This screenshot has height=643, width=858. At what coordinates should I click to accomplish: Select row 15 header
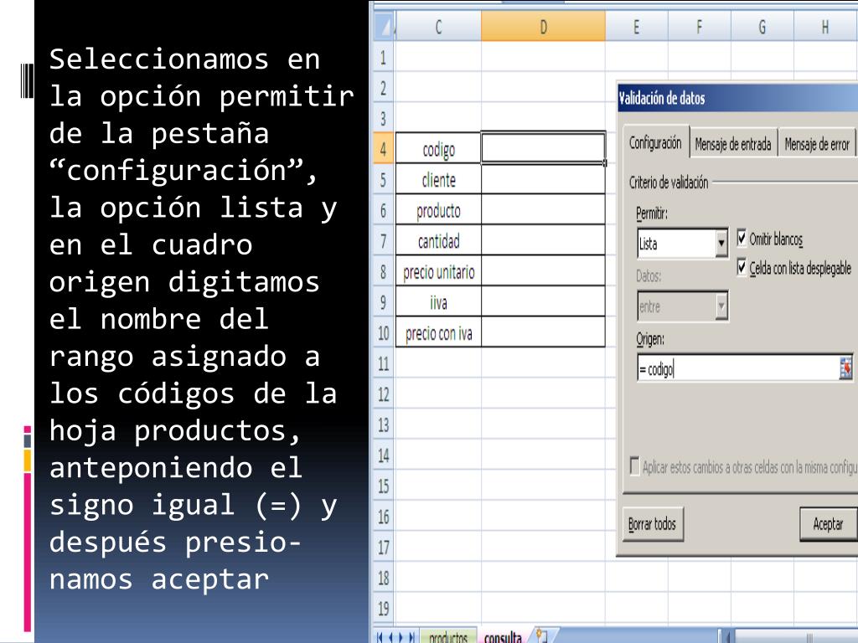click(384, 485)
